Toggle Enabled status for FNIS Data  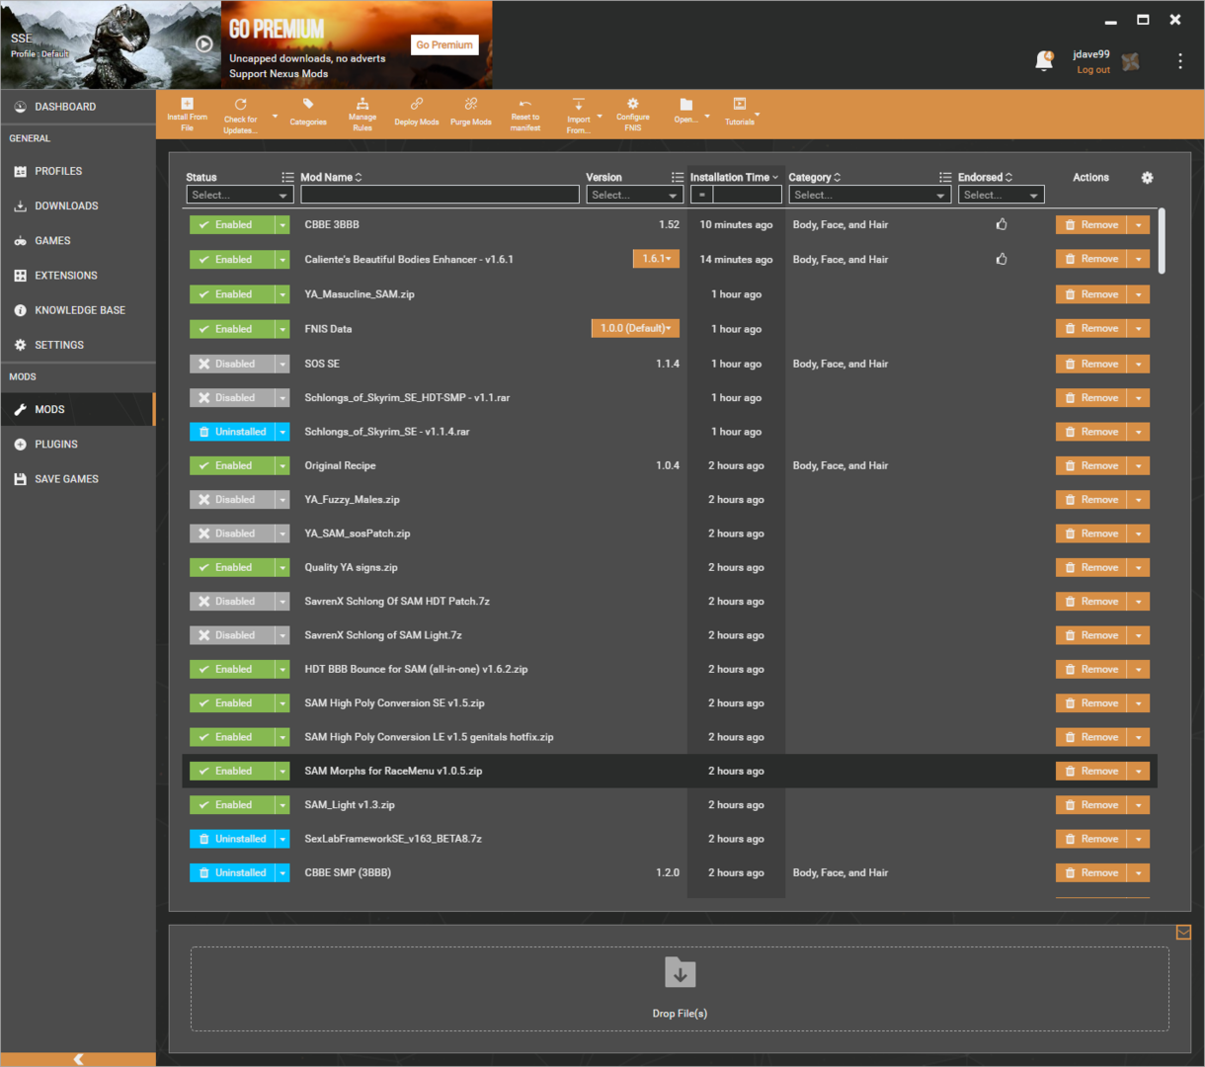(x=232, y=329)
